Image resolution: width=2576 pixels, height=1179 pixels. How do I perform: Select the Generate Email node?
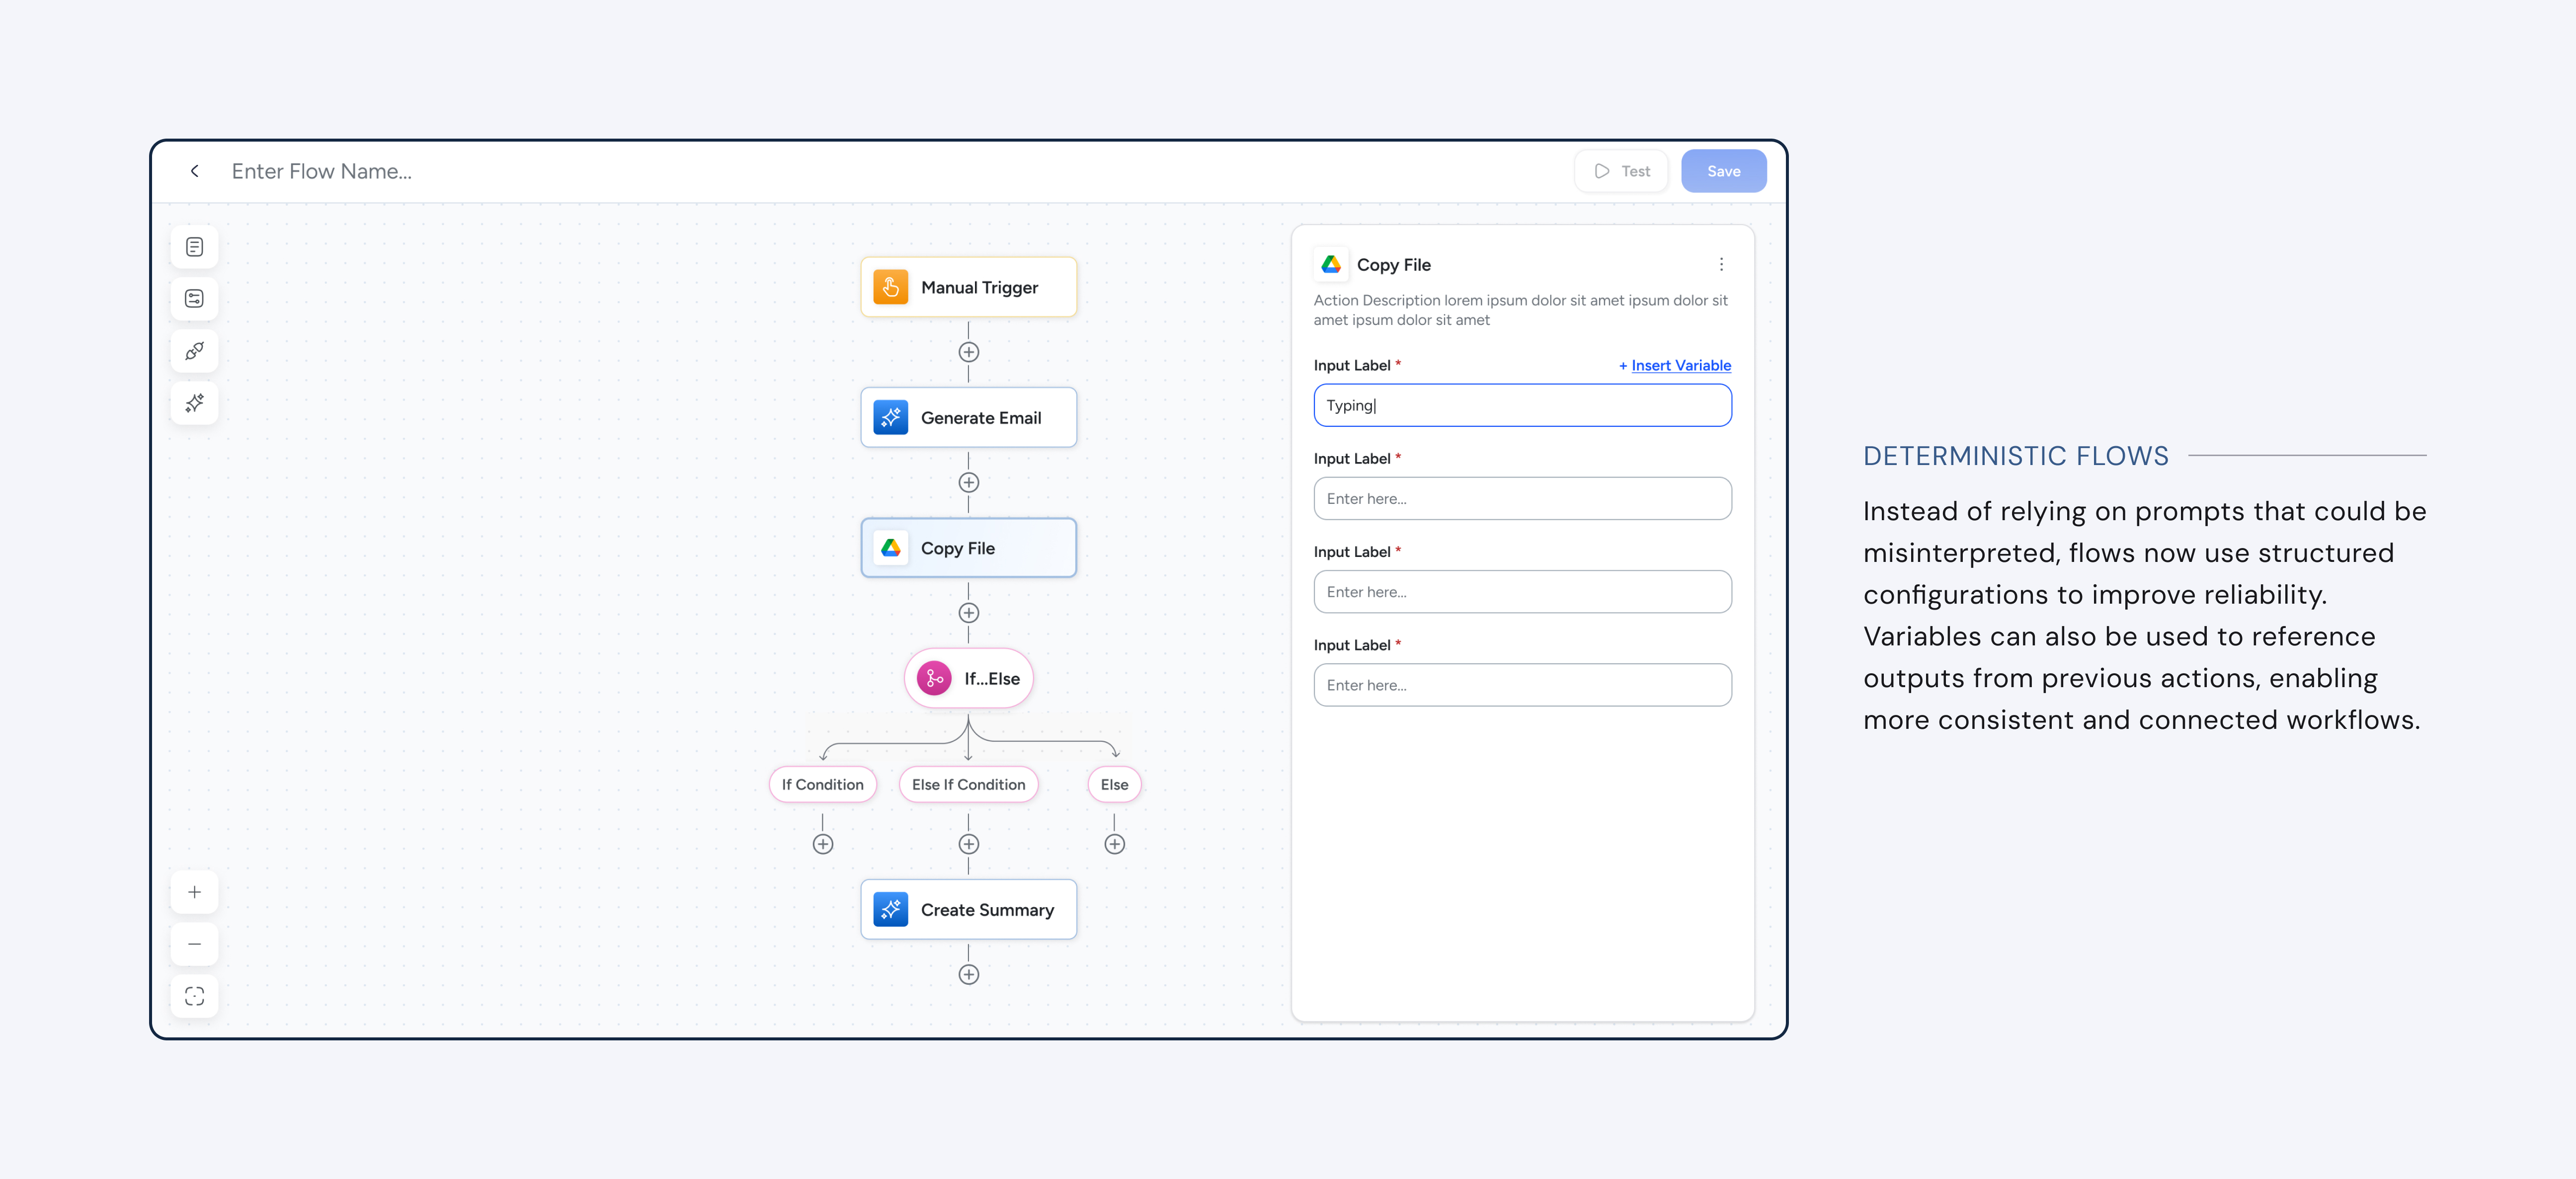point(968,417)
